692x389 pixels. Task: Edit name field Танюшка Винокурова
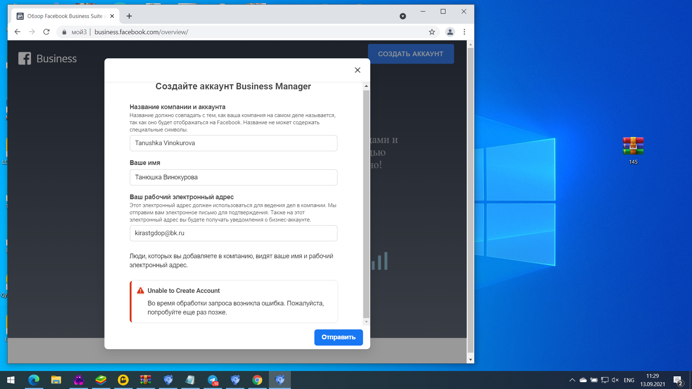pyautogui.click(x=233, y=177)
